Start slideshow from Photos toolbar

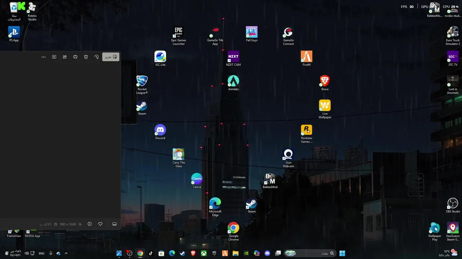tap(54, 57)
